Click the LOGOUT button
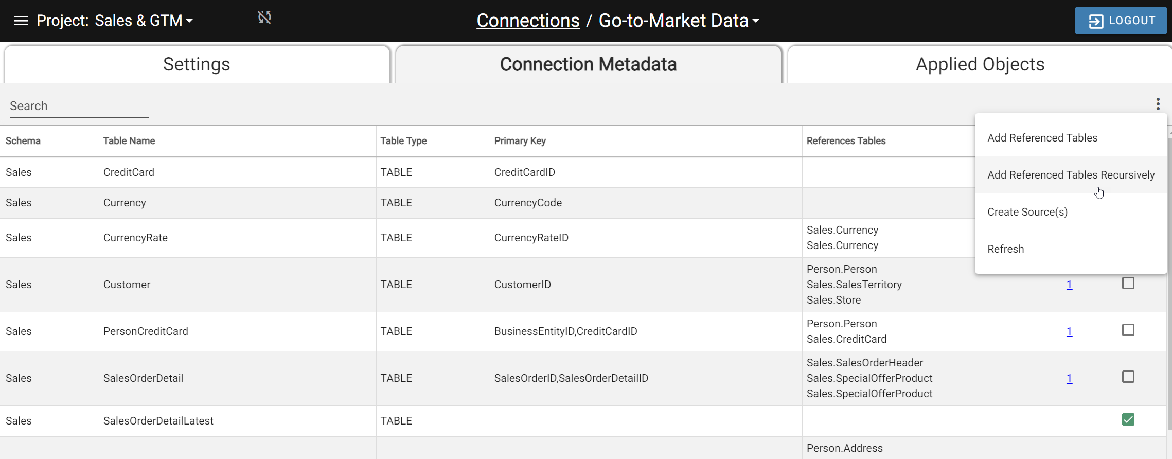This screenshot has height=459, width=1172. [1121, 21]
